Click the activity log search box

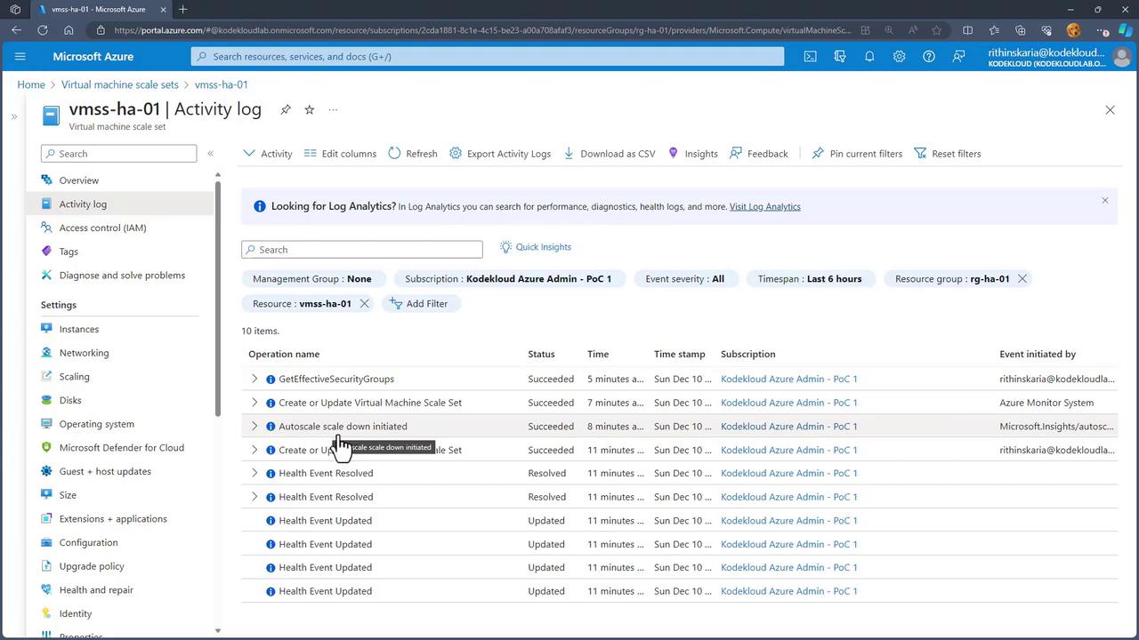(362, 250)
